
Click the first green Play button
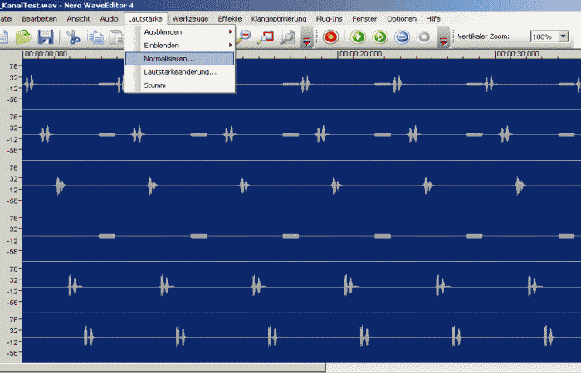[x=358, y=36]
